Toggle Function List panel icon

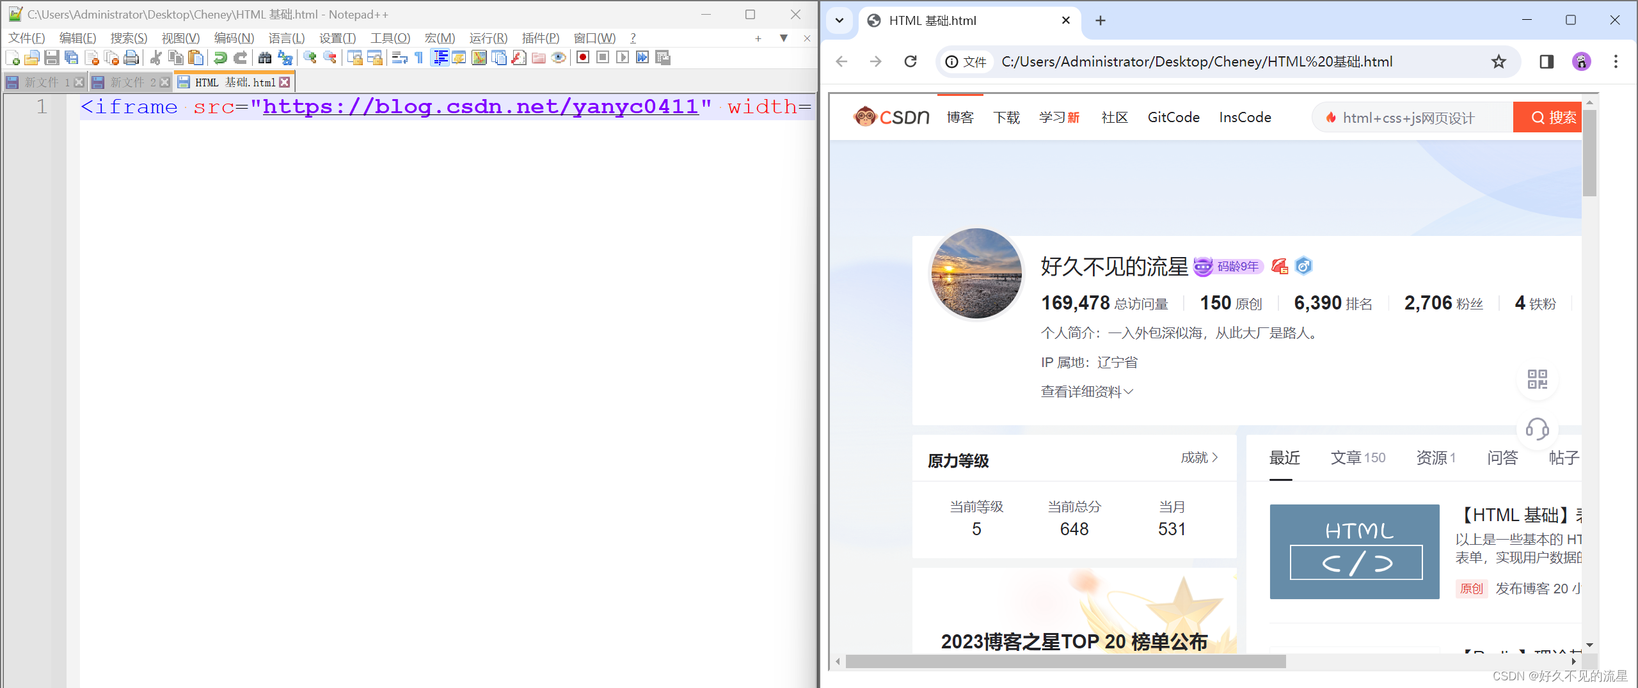click(519, 58)
